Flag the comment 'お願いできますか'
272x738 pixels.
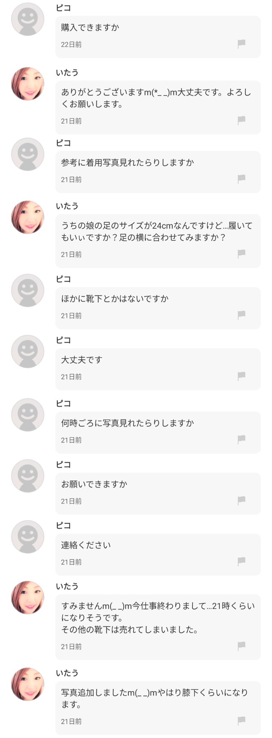pyautogui.click(x=241, y=501)
